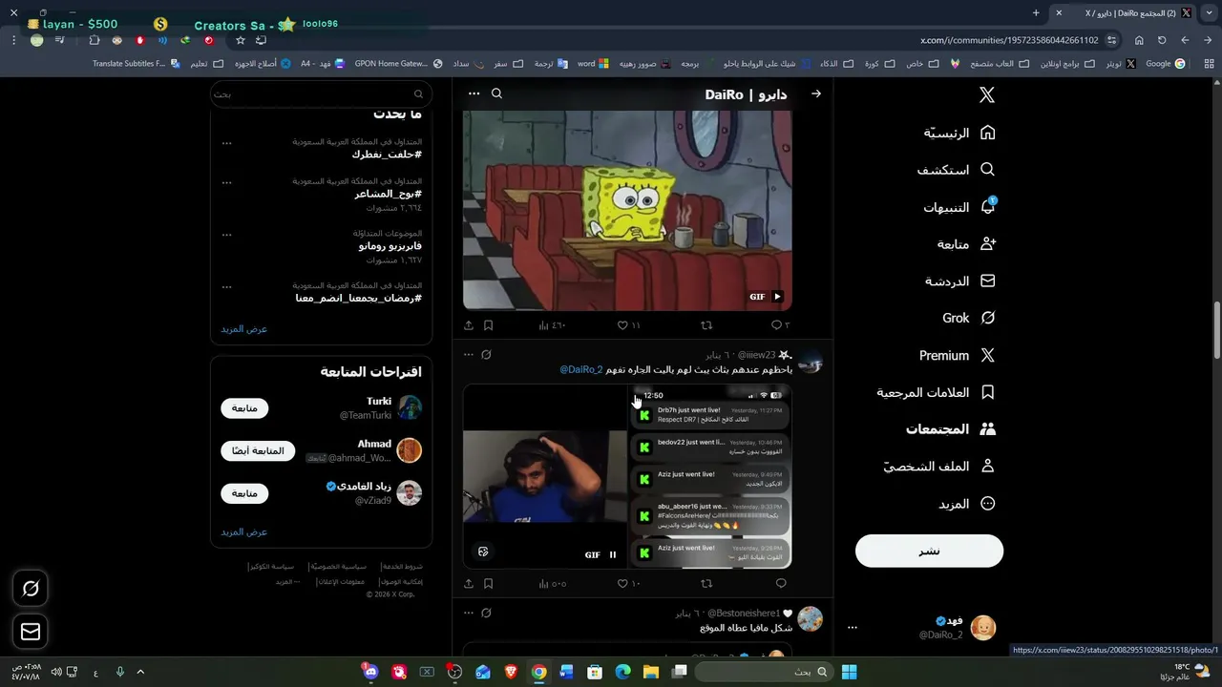
Task: Open GPON Home Gateway bookmark
Action: (398, 64)
